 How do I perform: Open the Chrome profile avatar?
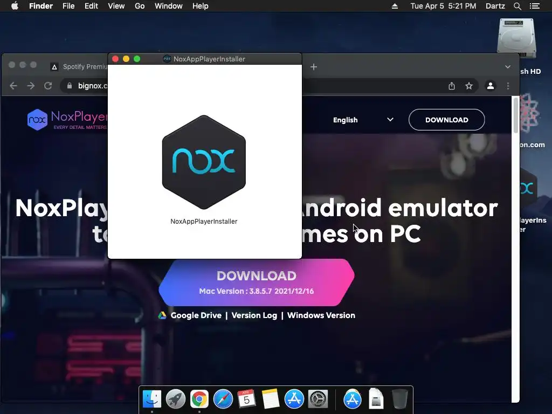point(491,86)
